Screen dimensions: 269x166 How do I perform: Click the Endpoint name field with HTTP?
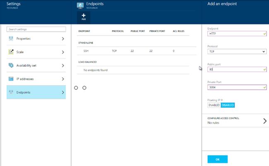237,34
